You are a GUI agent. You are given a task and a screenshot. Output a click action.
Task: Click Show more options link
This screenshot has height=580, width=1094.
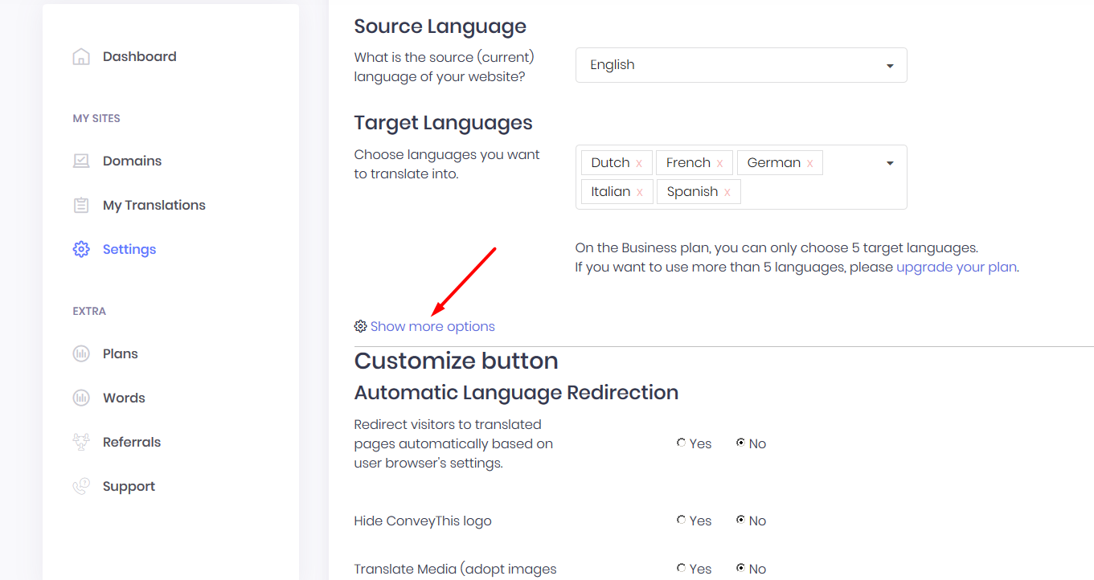[432, 326]
